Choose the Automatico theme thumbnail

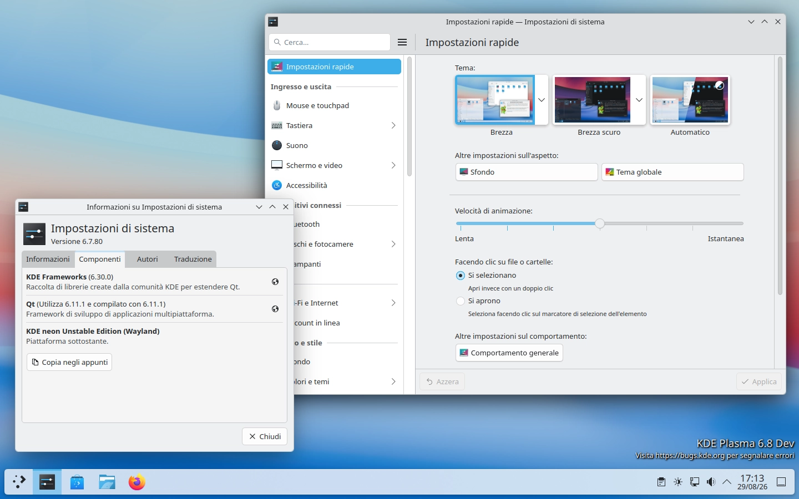pos(690,100)
